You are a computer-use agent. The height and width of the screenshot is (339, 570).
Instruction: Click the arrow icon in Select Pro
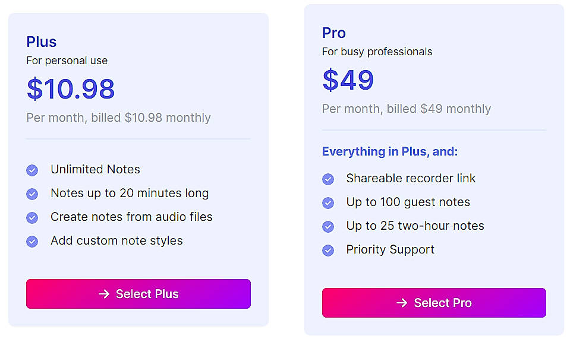(x=402, y=303)
